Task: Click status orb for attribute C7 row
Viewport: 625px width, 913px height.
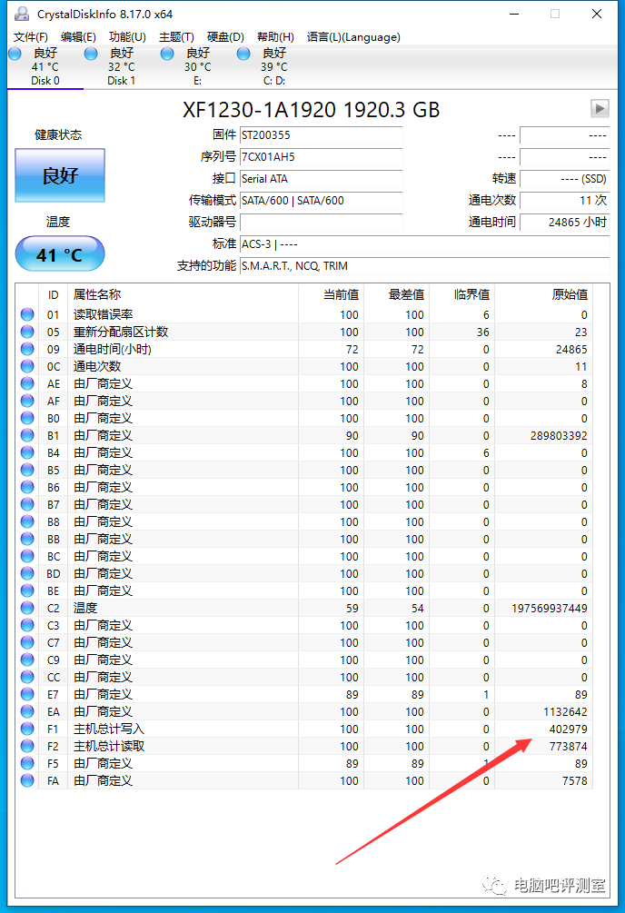Action: click(27, 642)
